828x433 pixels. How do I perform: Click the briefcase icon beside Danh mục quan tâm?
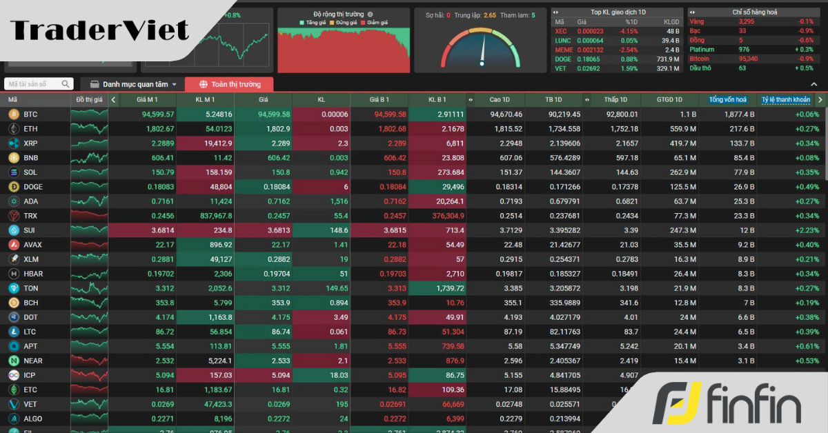(x=95, y=84)
